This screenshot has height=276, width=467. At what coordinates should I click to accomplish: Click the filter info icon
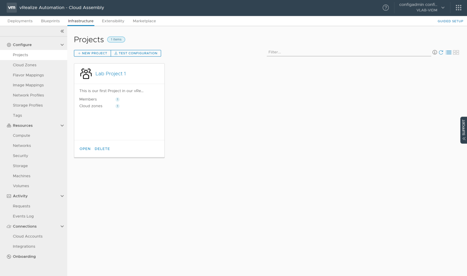coord(435,52)
